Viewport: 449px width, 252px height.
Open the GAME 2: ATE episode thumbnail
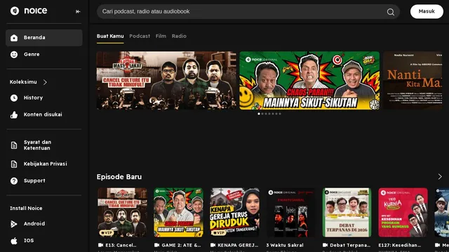click(178, 212)
